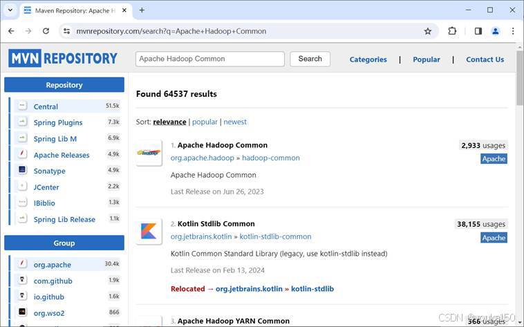This screenshot has width=524, height=327.
Task: Toggle the browser side panel icon
Action: (x=478, y=31)
